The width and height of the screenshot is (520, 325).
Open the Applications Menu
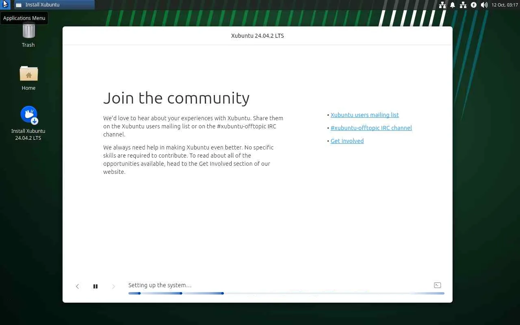click(x=5, y=4)
